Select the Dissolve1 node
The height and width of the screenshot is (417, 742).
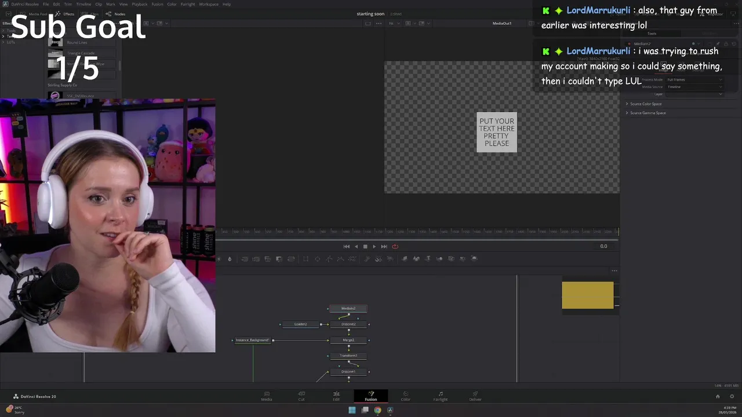pos(348,371)
